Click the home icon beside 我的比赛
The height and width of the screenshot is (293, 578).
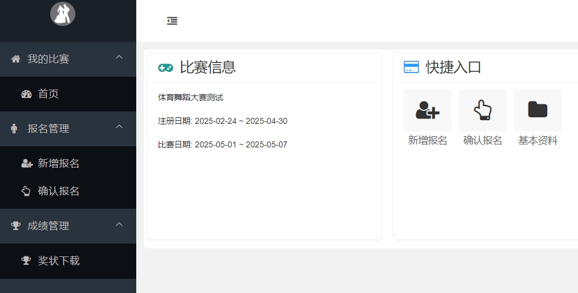coord(16,59)
